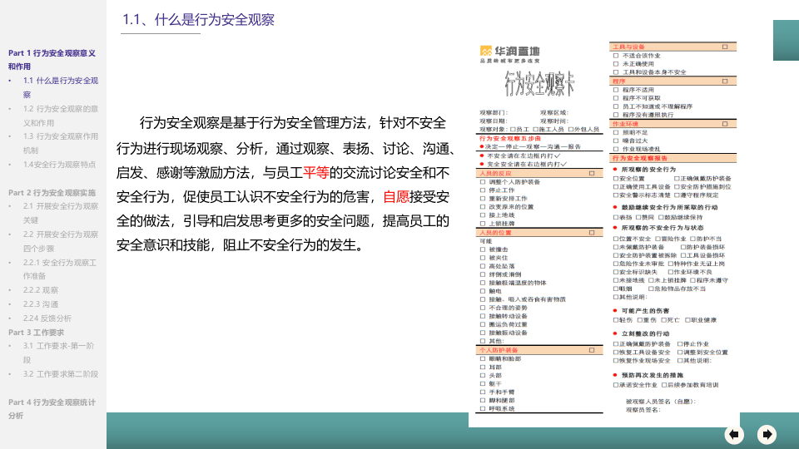Select sidebar item 1.1 什么是行为安全观察
The height and width of the screenshot is (449, 799).
click(x=60, y=87)
